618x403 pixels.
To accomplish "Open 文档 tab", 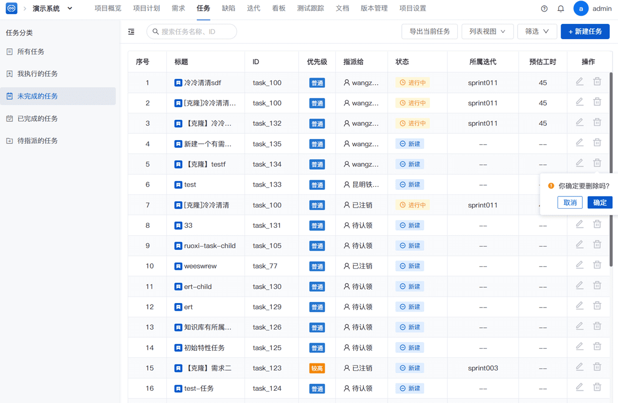I will coord(342,9).
